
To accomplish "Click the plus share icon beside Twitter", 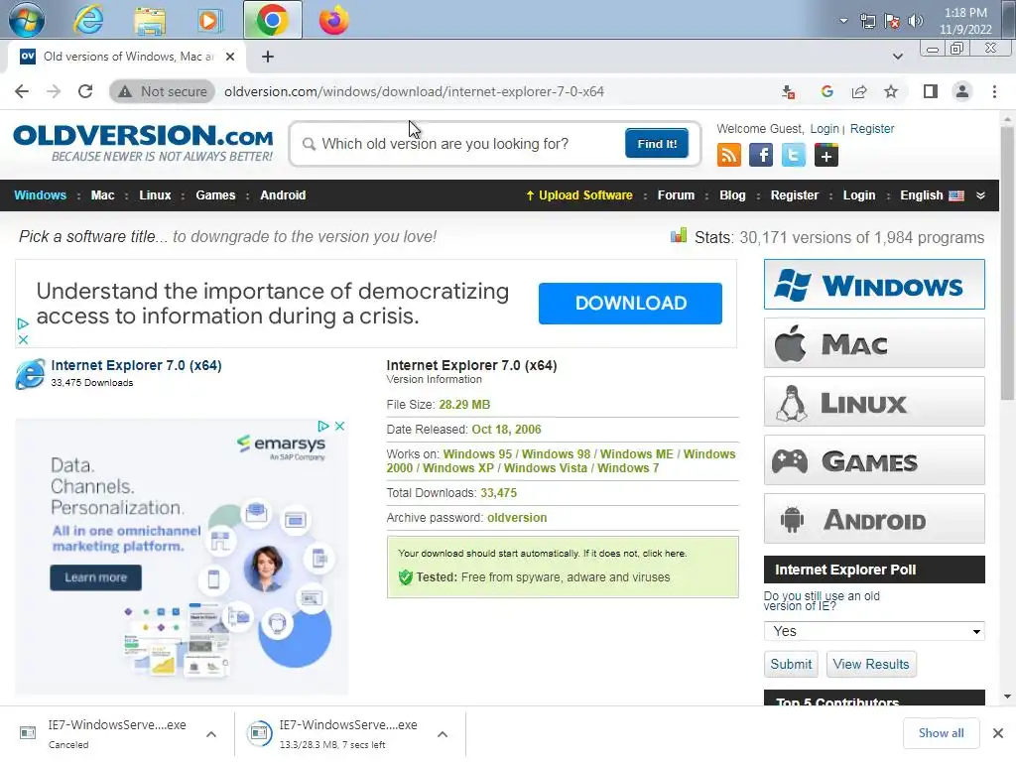I will (x=826, y=156).
